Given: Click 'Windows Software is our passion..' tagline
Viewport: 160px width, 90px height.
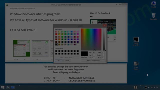Looking at the screenshot, I should (x=23, y=8).
